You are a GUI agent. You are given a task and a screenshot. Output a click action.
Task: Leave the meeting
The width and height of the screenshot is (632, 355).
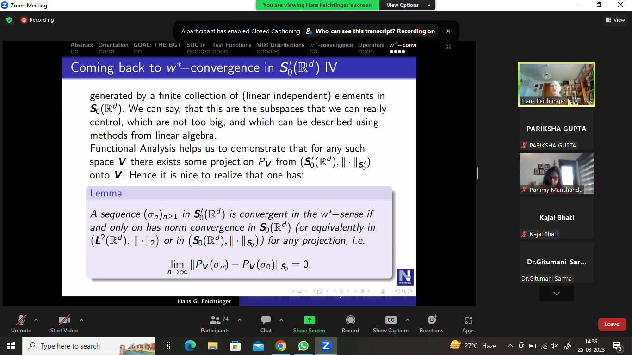[612, 324]
